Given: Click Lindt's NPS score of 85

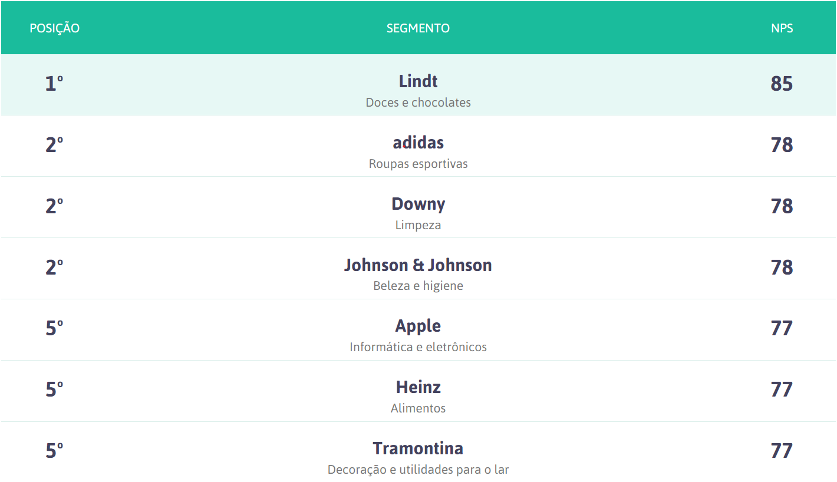Looking at the screenshot, I should click(782, 84).
